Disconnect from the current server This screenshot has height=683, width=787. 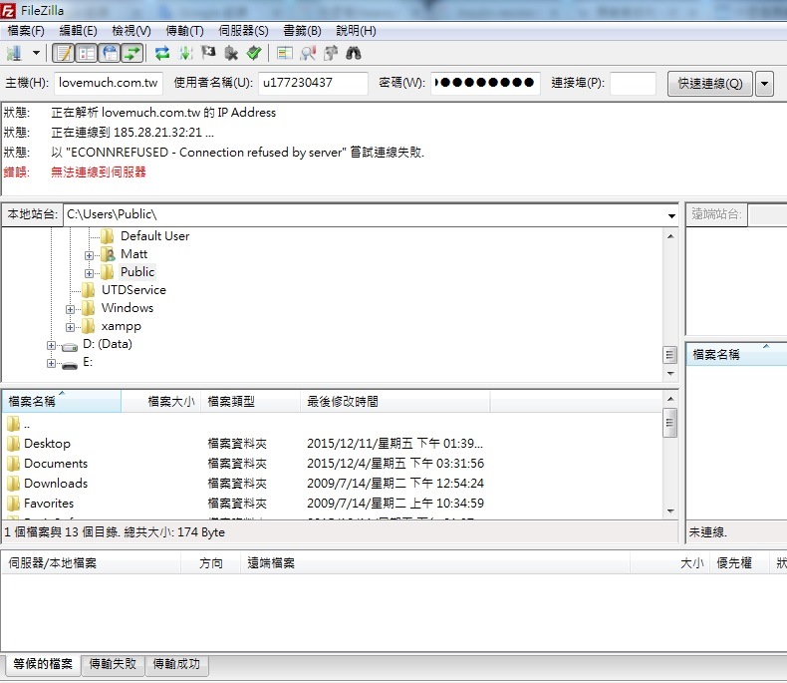point(231,53)
